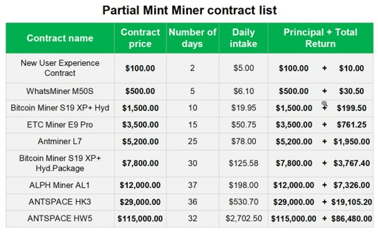This screenshot has height=235, width=378.
Task: Select the 37 days cell for ALPH Miner
Action: 193,185
